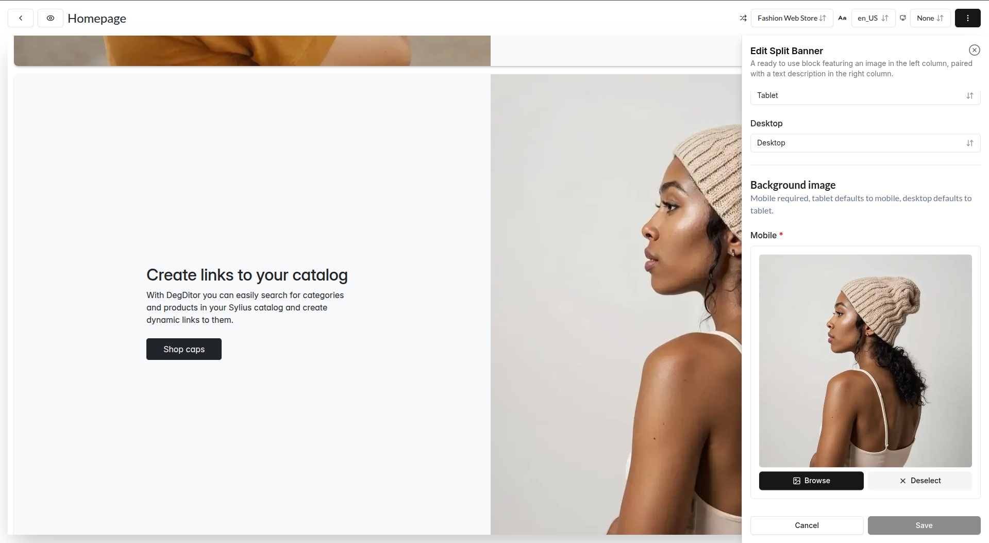
Task: Browse for a mobile background image
Action: (811, 481)
